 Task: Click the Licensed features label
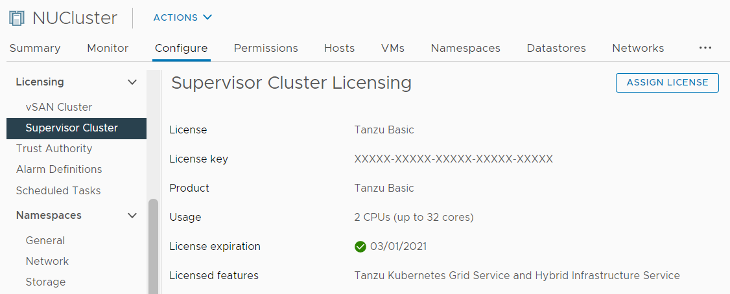tap(214, 275)
